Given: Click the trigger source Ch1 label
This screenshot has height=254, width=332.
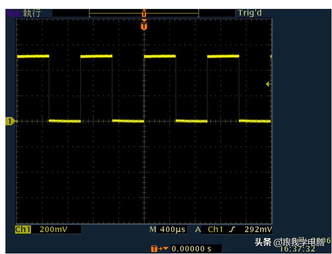Looking at the screenshot, I should [215, 229].
